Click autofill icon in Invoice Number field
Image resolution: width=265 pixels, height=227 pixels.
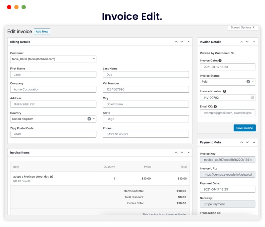[x=252, y=97]
